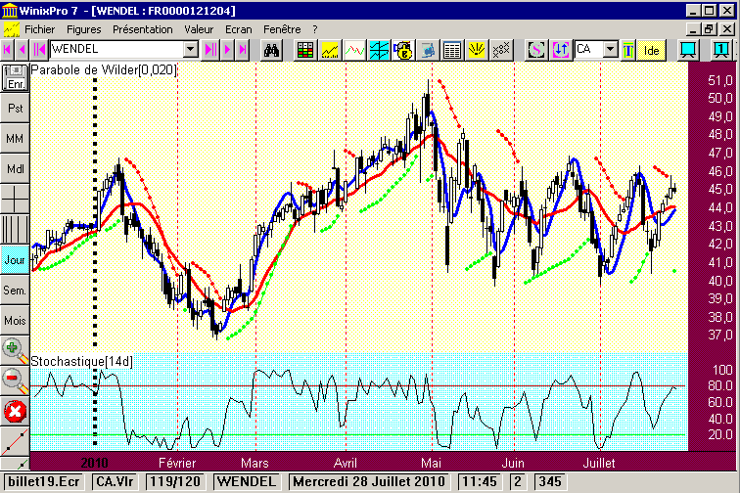Go to first value with pink rewind arrow

[7, 50]
